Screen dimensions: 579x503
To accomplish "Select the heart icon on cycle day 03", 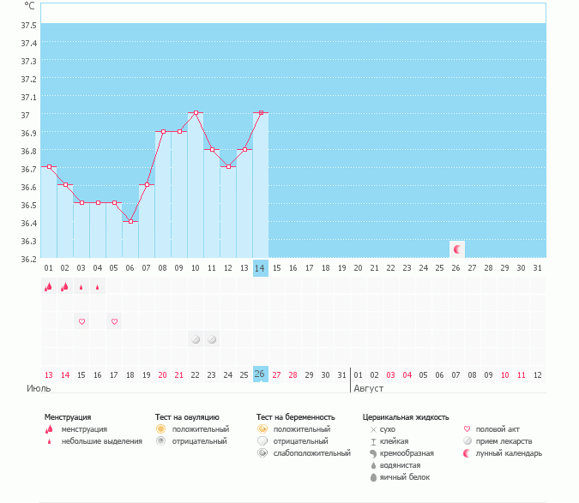I will [x=81, y=321].
